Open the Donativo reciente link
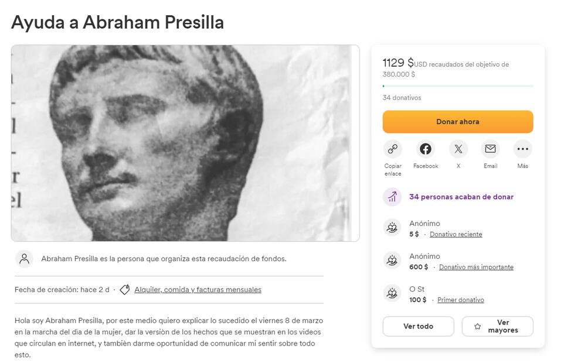 pos(456,234)
